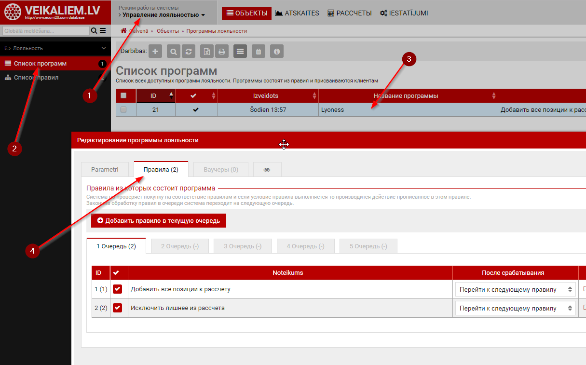Viewport: 586px width, 365px height.
Task: Click the trash delete icon in toolbar
Action: tap(259, 51)
